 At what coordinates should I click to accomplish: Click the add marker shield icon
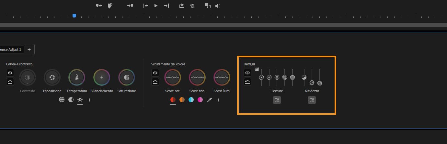pyautogui.click(x=110, y=6)
